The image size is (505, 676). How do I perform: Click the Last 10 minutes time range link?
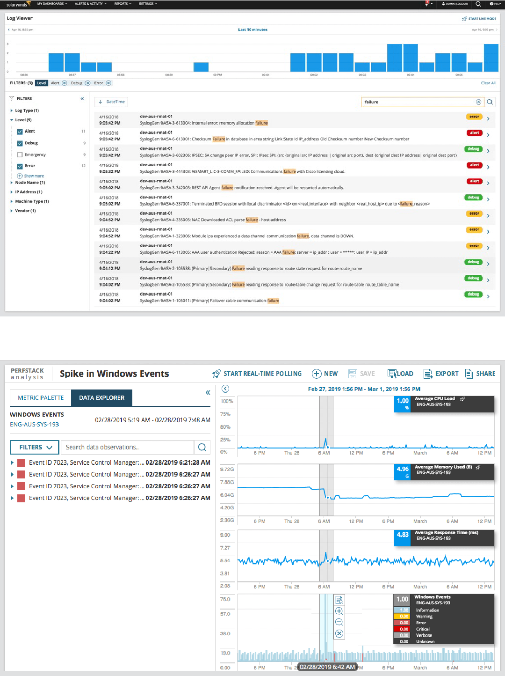252,29
